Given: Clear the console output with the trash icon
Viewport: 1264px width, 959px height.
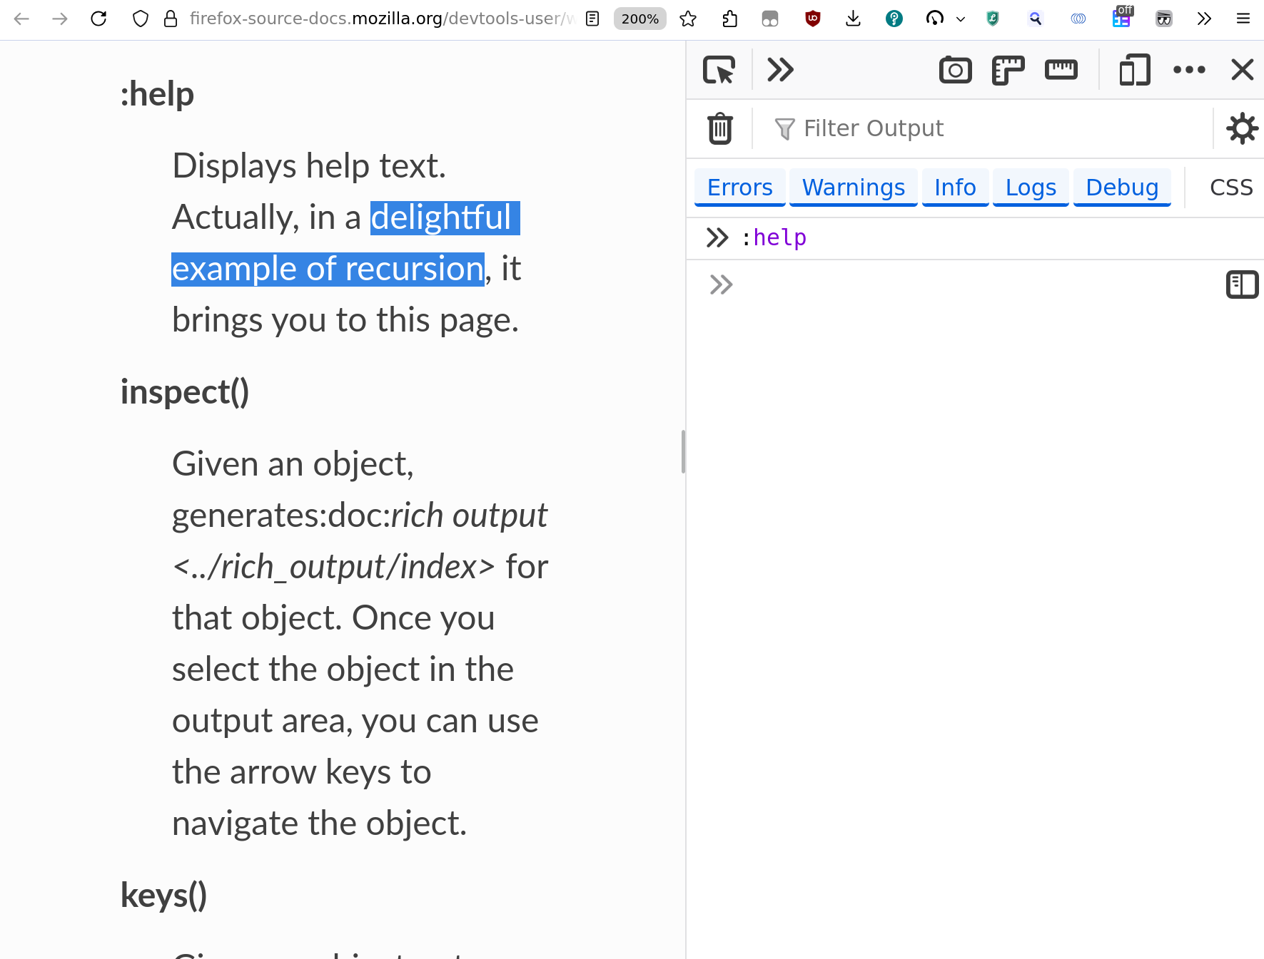Looking at the screenshot, I should (719, 128).
